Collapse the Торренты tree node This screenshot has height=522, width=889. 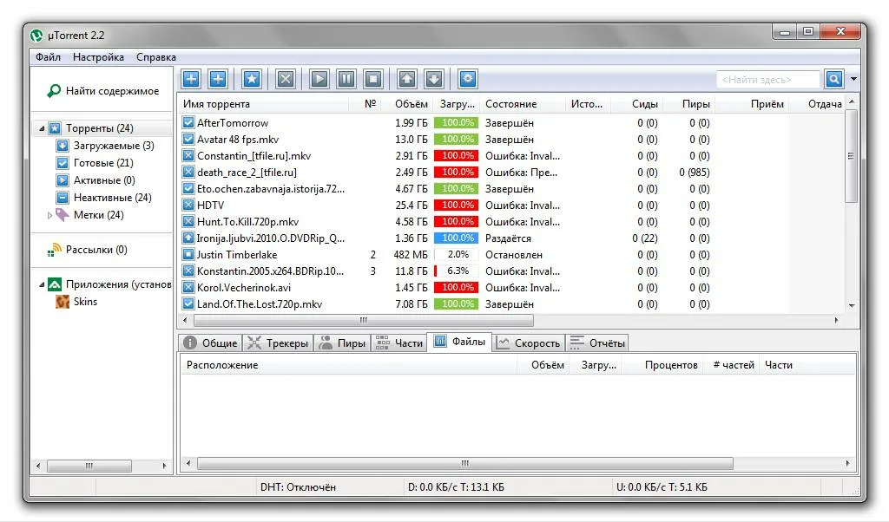point(41,128)
